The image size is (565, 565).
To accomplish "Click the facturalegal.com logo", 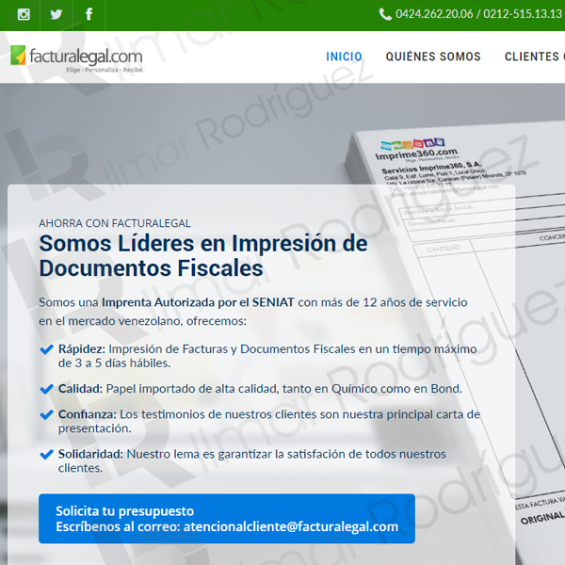I will [x=76, y=57].
